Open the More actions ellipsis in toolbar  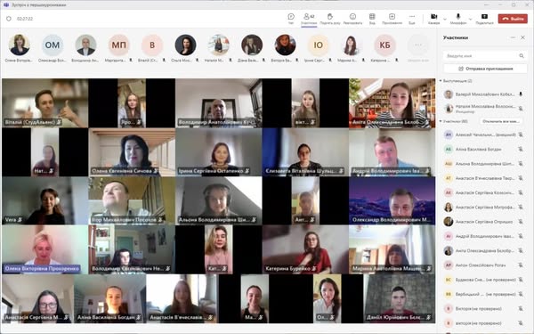412,19
